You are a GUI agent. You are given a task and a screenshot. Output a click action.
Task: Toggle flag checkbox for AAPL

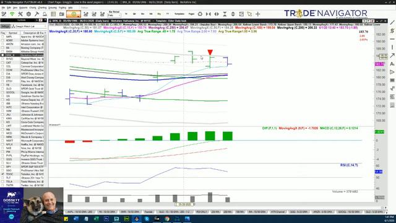[x=2, y=37]
